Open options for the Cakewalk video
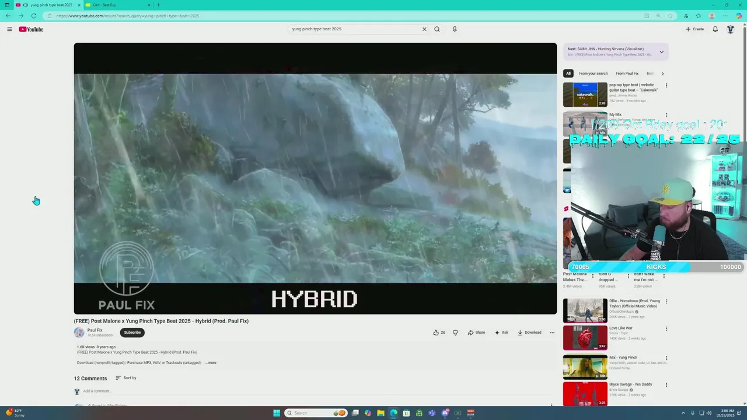Image resolution: width=747 pixels, height=420 pixels. pyautogui.click(x=666, y=86)
